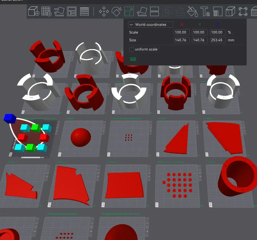The width and height of the screenshot is (257, 240).
Task: Select the Auto orient tool
Action: point(59,11)
